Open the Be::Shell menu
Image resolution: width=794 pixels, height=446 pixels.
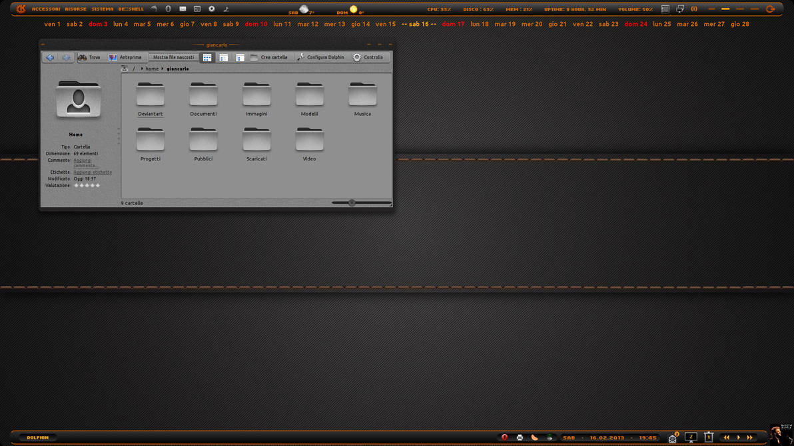pyautogui.click(x=131, y=9)
